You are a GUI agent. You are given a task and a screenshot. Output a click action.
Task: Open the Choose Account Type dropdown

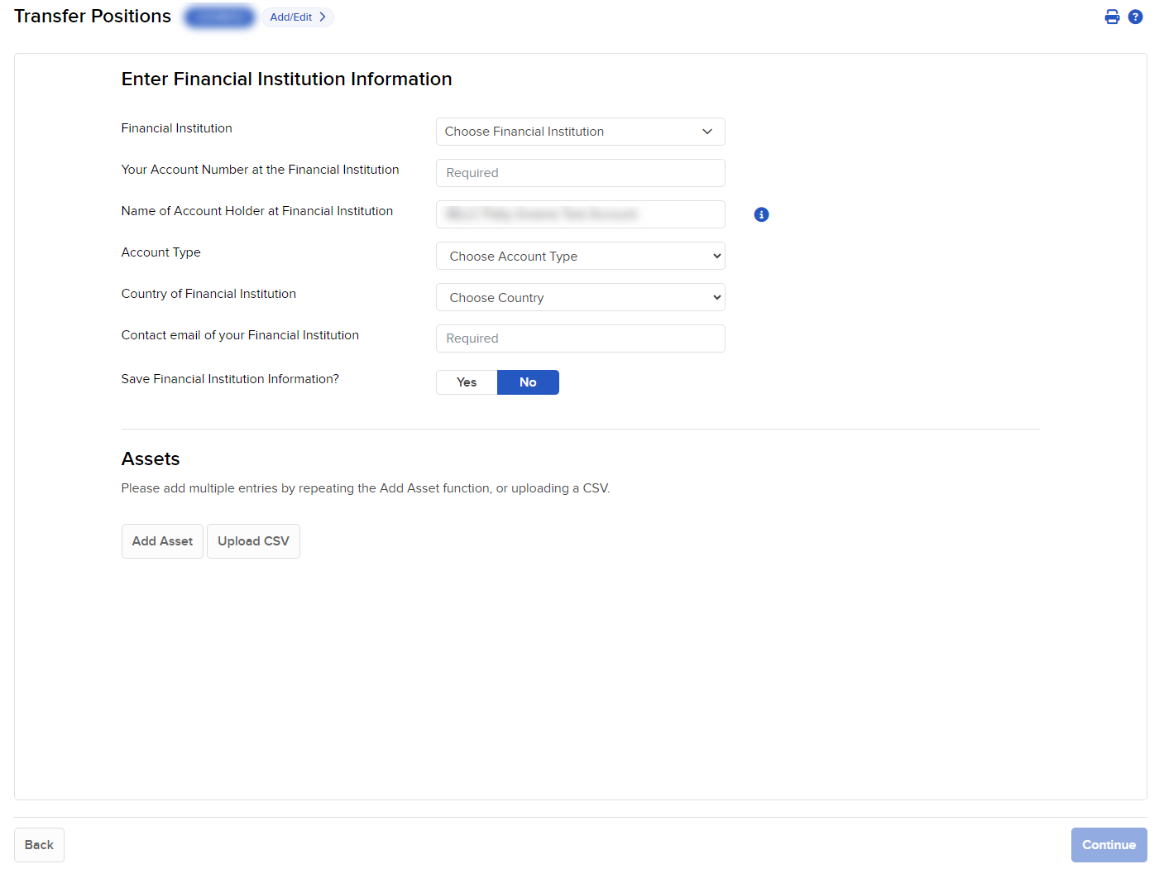tap(580, 256)
